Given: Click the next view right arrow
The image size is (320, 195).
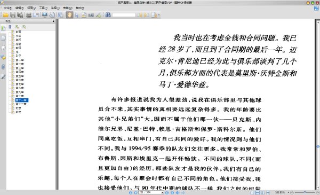Looking at the screenshot, I should click(183, 192).
